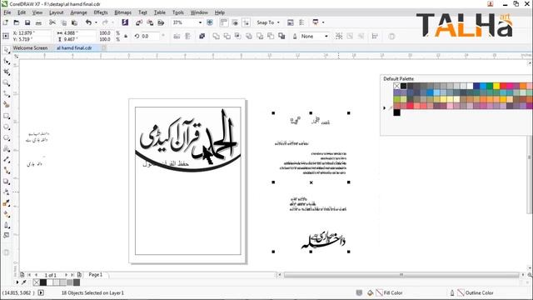Click the Outline Color indicator
This screenshot has height=300, width=533.
pos(475,292)
